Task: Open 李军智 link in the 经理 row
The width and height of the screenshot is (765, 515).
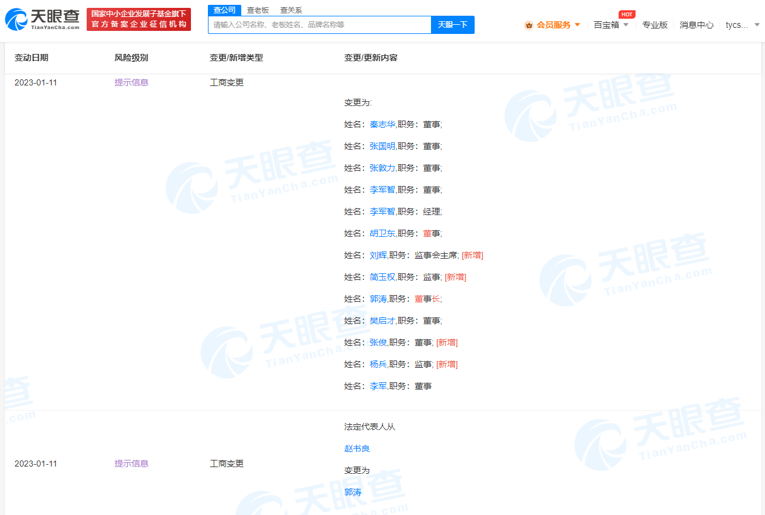Action: 382,211
